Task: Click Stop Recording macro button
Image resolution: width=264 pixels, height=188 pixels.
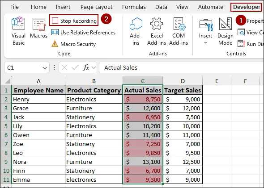Action: [x=74, y=21]
